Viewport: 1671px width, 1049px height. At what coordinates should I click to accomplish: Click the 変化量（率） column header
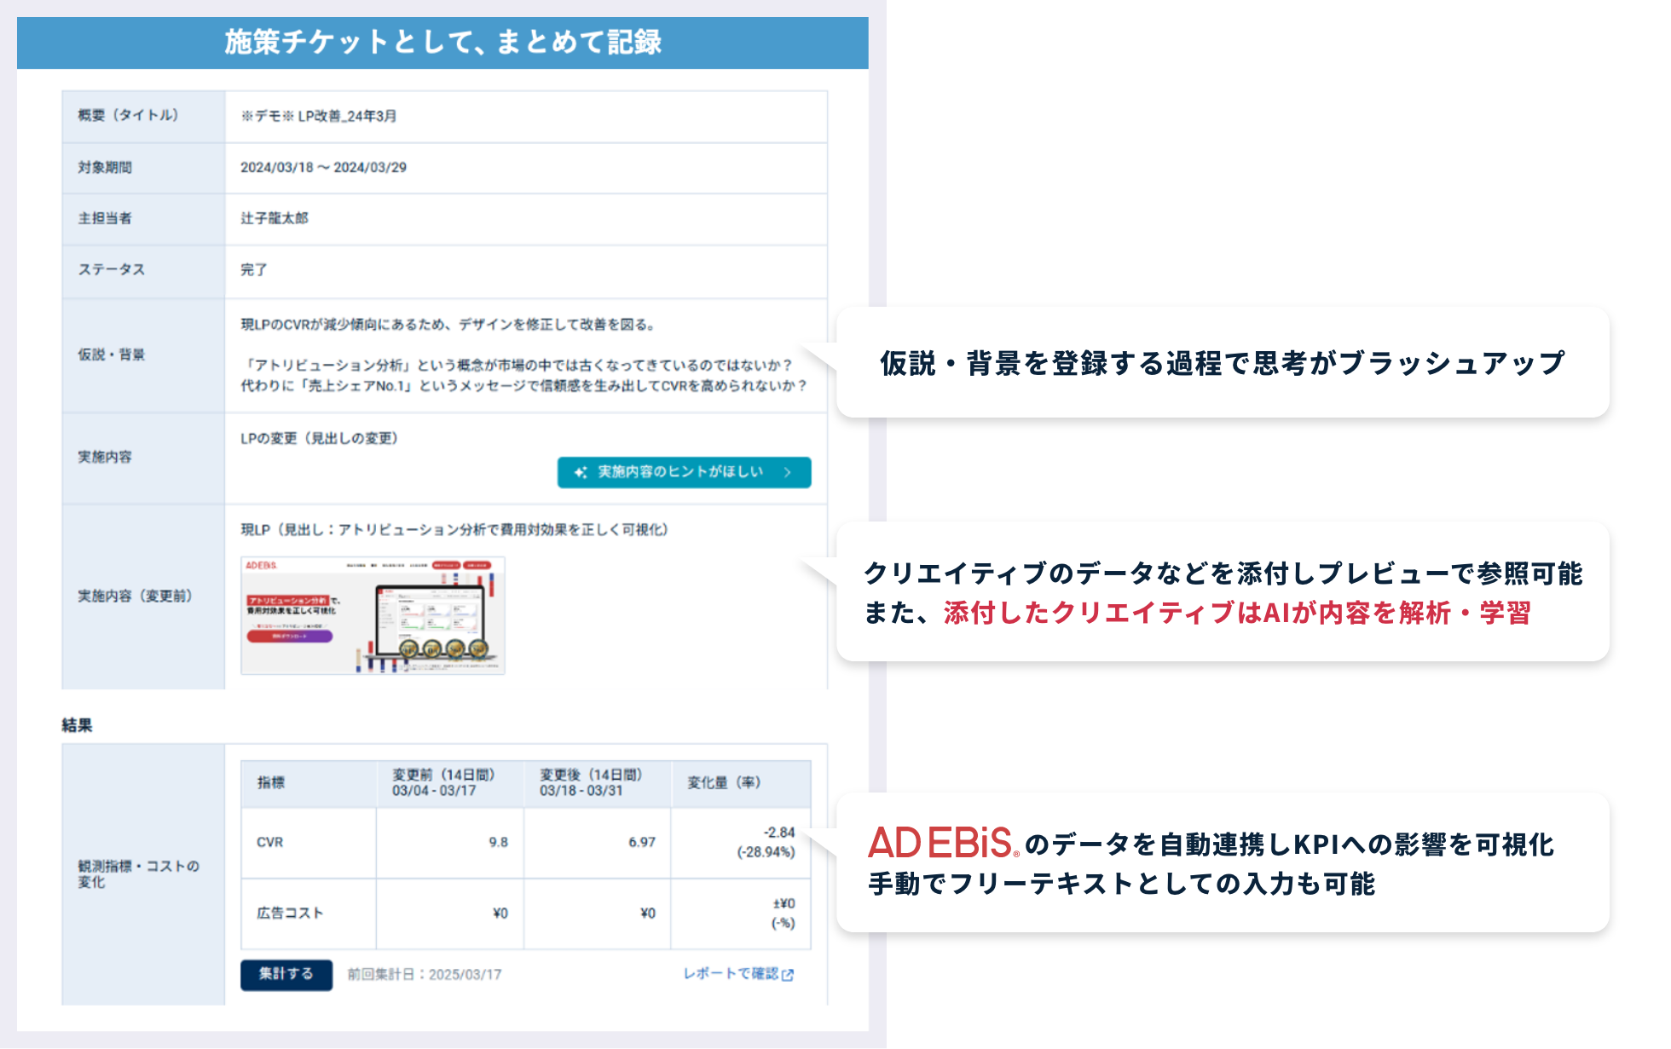724,782
